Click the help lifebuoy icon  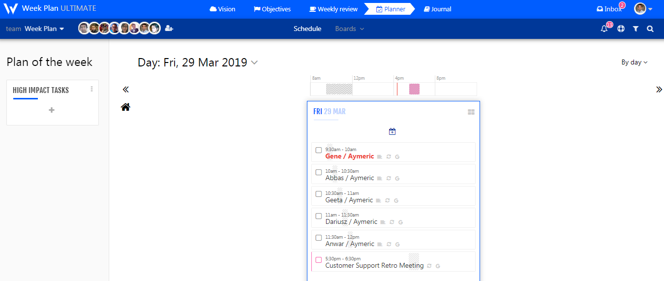(x=621, y=29)
